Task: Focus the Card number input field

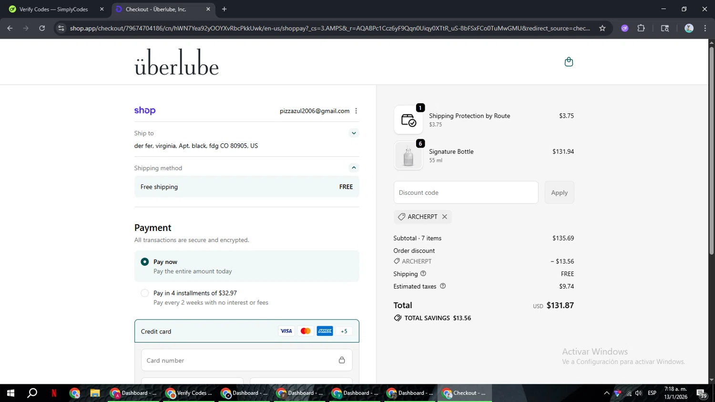Action: [247, 361]
